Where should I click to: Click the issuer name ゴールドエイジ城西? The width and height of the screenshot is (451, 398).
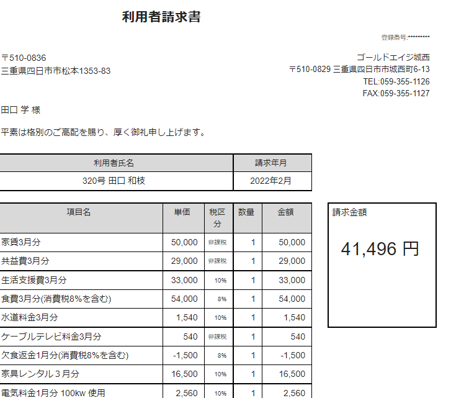coord(393,57)
